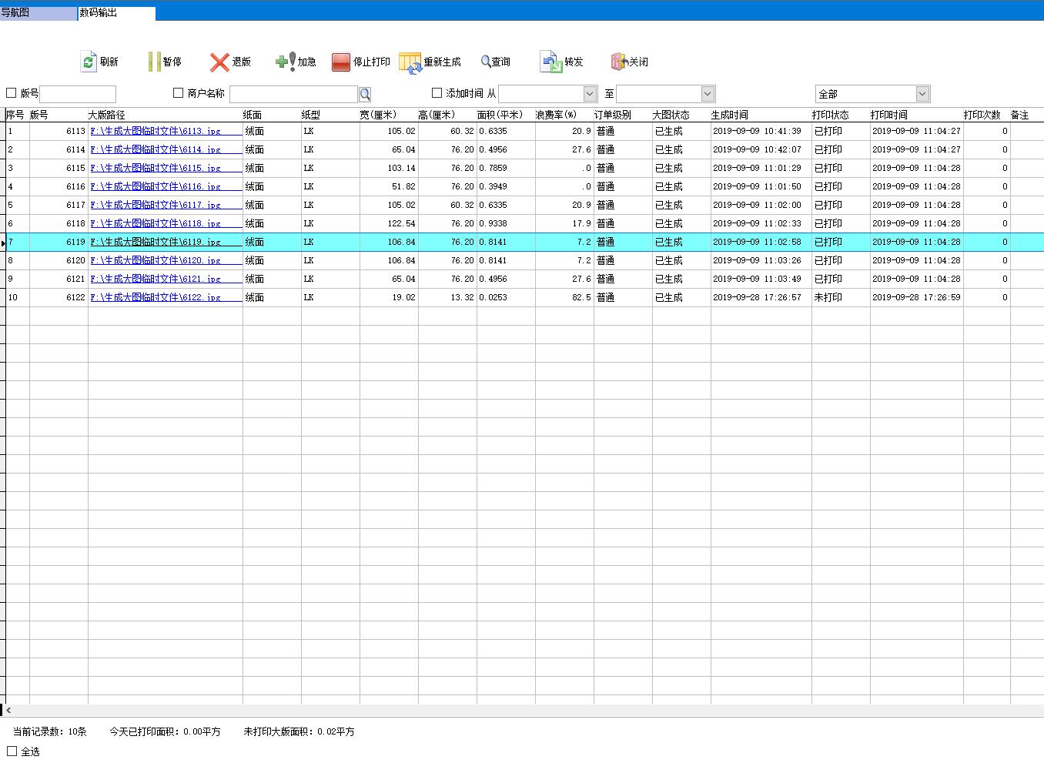
Task: Mark job urgent with 加急 icon
Action: coord(285,62)
